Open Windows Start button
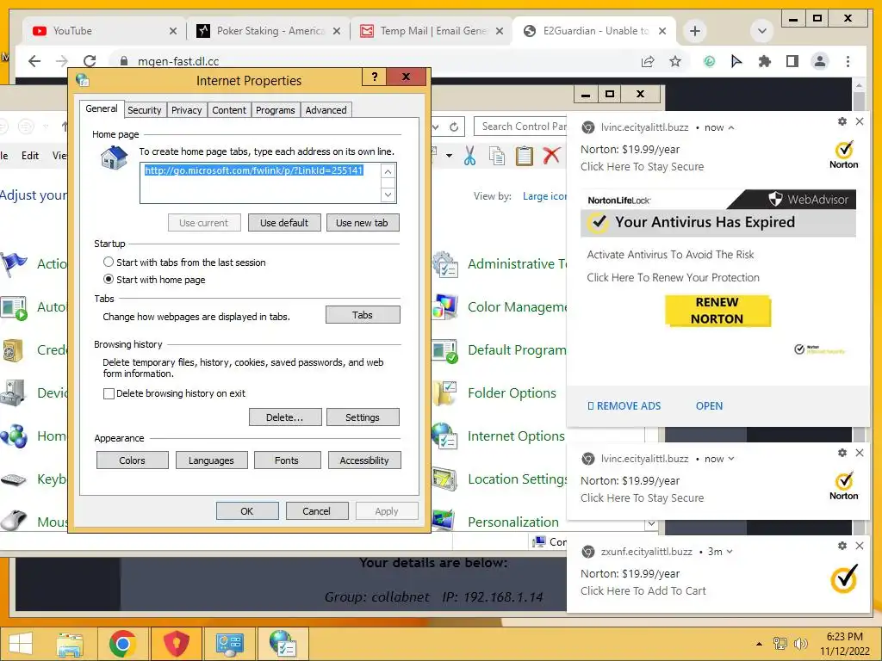 [21, 644]
